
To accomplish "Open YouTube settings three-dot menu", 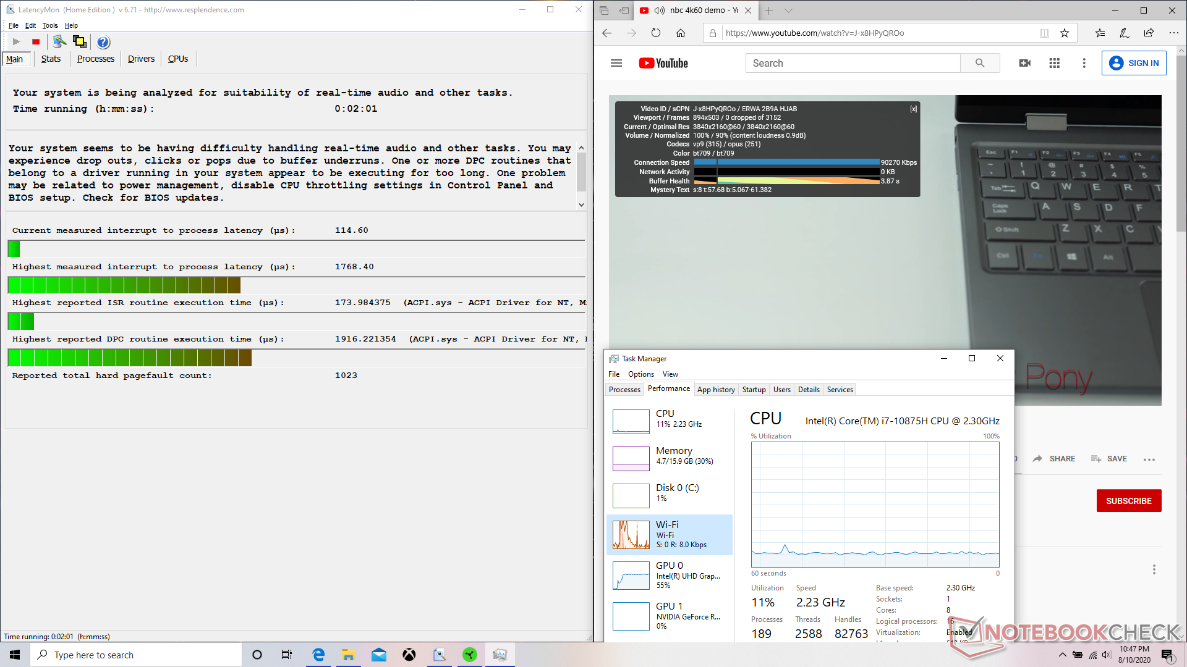I will [x=1084, y=63].
